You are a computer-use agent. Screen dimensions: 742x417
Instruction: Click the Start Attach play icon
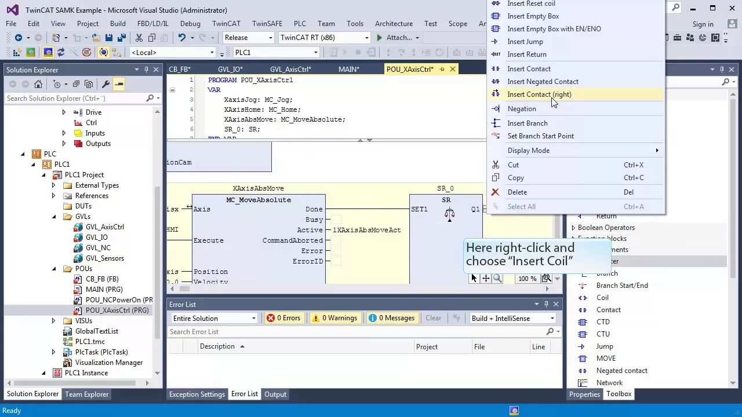(x=380, y=38)
